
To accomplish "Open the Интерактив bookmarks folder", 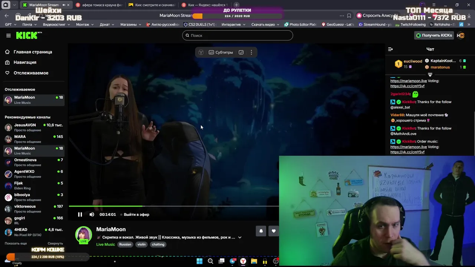I will (233, 24).
